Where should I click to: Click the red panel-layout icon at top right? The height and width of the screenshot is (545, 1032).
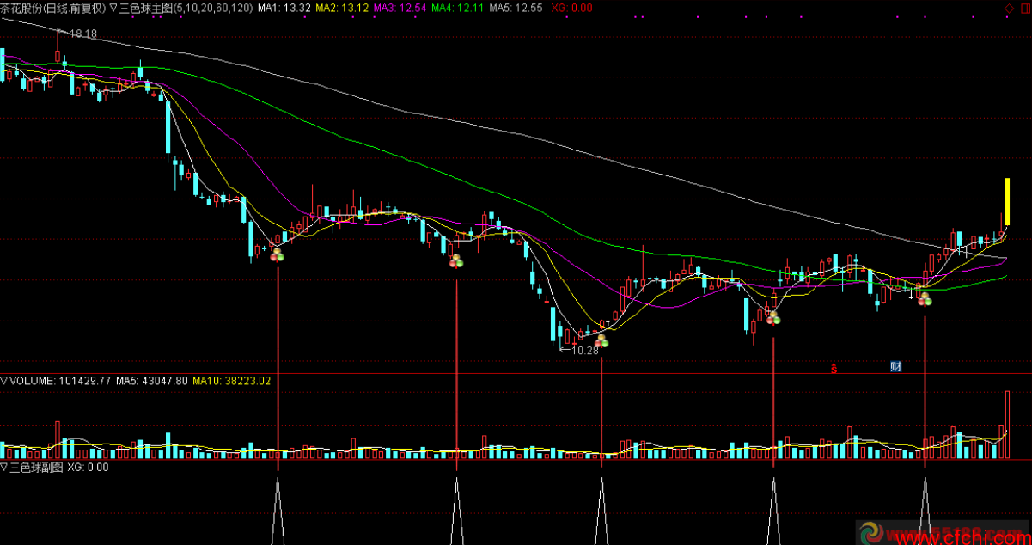click(x=1023, y=7)
